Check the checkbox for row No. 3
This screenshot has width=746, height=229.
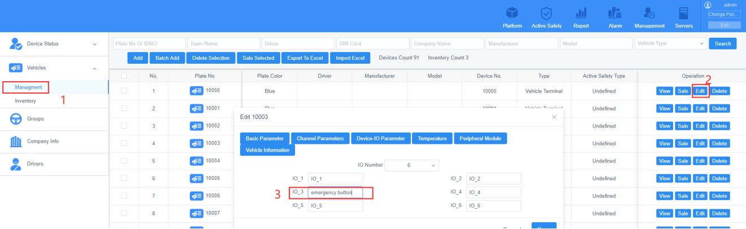tap(124, 126)
